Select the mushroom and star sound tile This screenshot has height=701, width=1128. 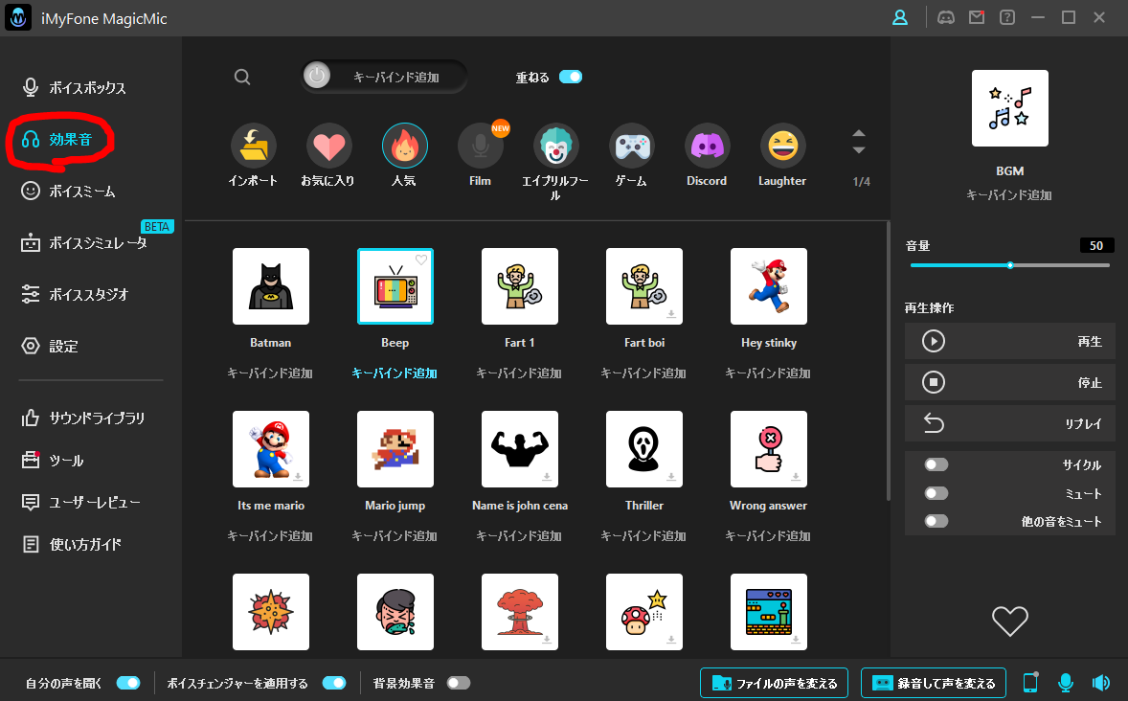(643, 612)
